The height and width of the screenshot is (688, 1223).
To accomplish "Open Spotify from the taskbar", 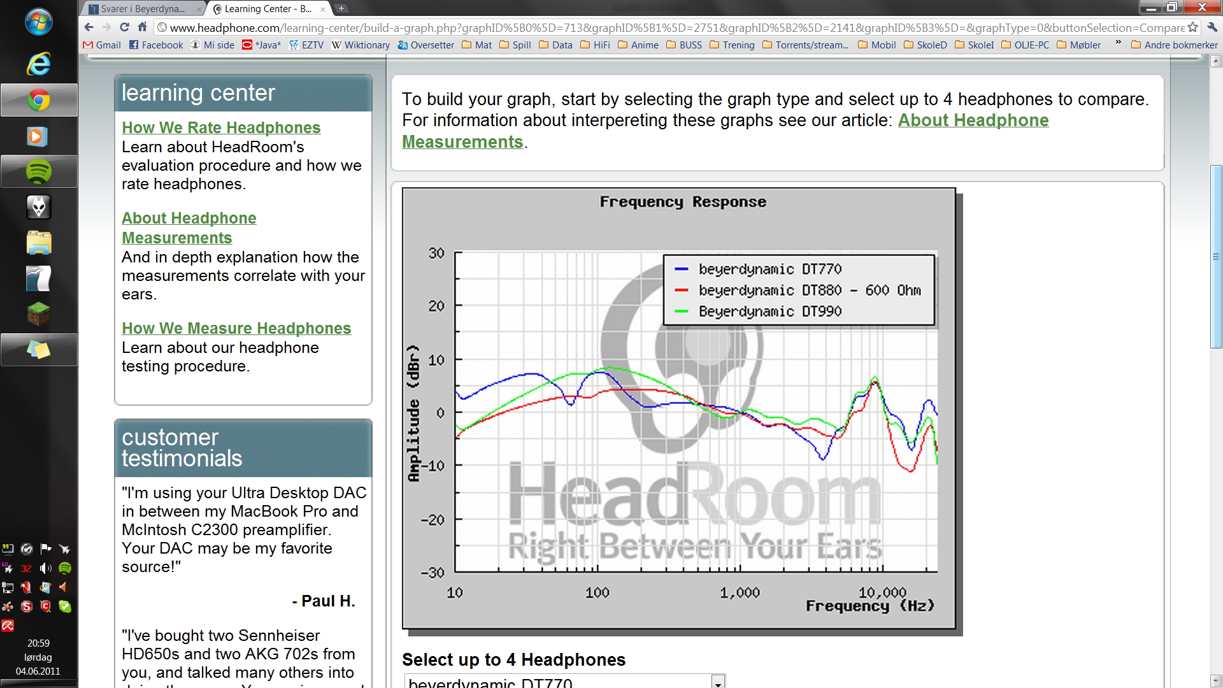I will (39, 171).
